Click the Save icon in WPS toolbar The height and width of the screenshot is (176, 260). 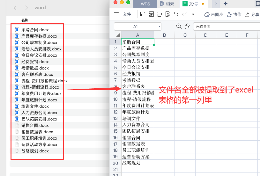coord(143,14)
